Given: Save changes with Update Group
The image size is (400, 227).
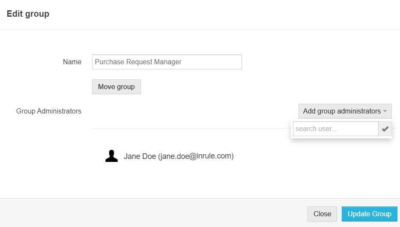Looking at the screenshot, I should point(369,214).
